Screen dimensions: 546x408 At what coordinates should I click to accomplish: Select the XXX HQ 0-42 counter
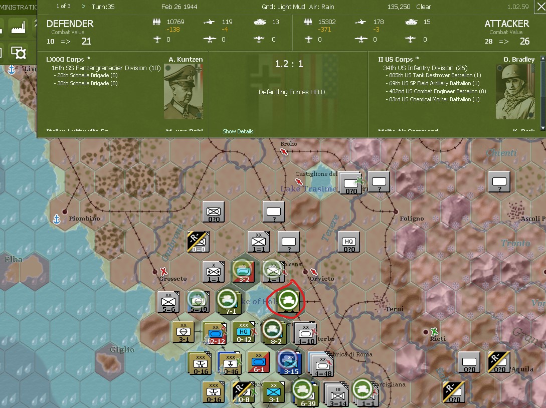coord(244,332)
